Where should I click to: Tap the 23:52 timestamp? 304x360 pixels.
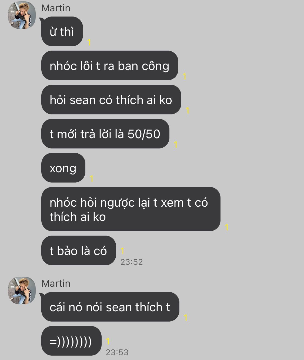pyautogui.click(x=132, y=262)
